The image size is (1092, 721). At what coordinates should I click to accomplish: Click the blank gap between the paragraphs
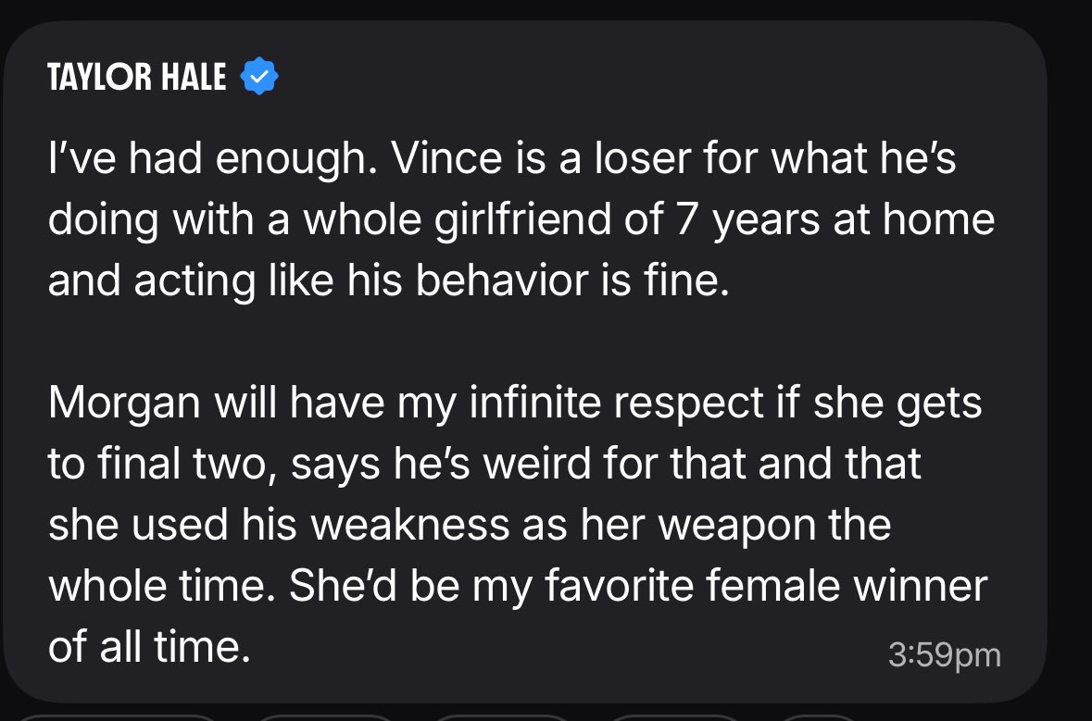click(521, 342)
